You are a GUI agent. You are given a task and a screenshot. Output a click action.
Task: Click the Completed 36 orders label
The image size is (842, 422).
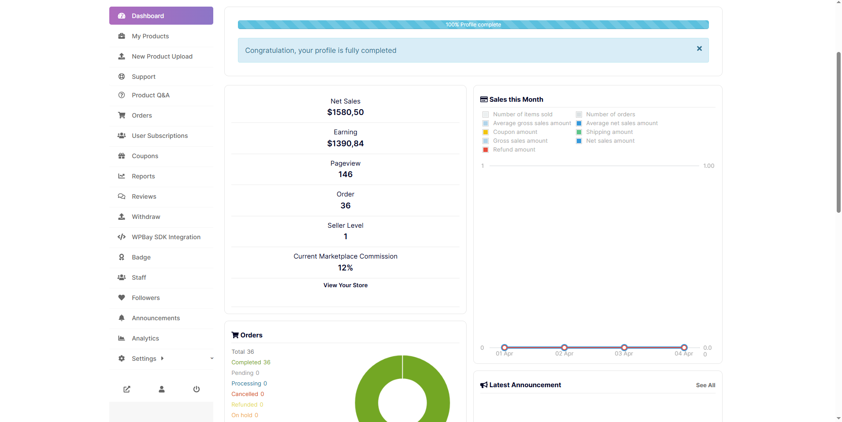tap(251, 363)
